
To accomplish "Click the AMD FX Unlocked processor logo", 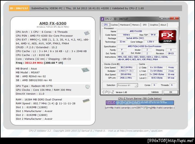I will (x=167, y=37).
